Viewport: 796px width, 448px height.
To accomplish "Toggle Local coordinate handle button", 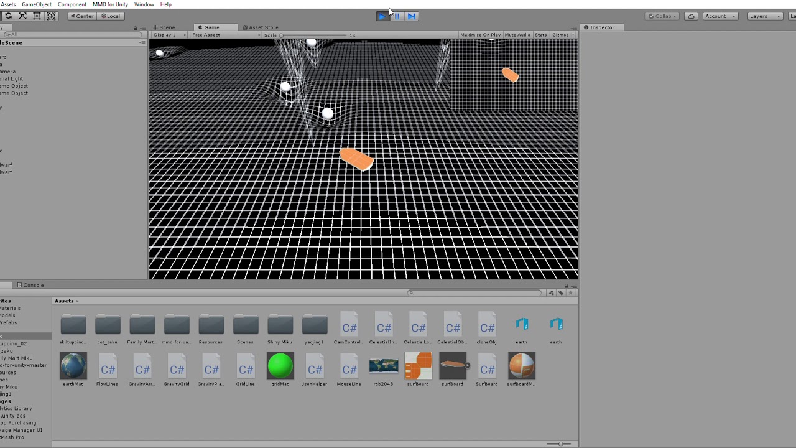I will (x=110, y=16).
